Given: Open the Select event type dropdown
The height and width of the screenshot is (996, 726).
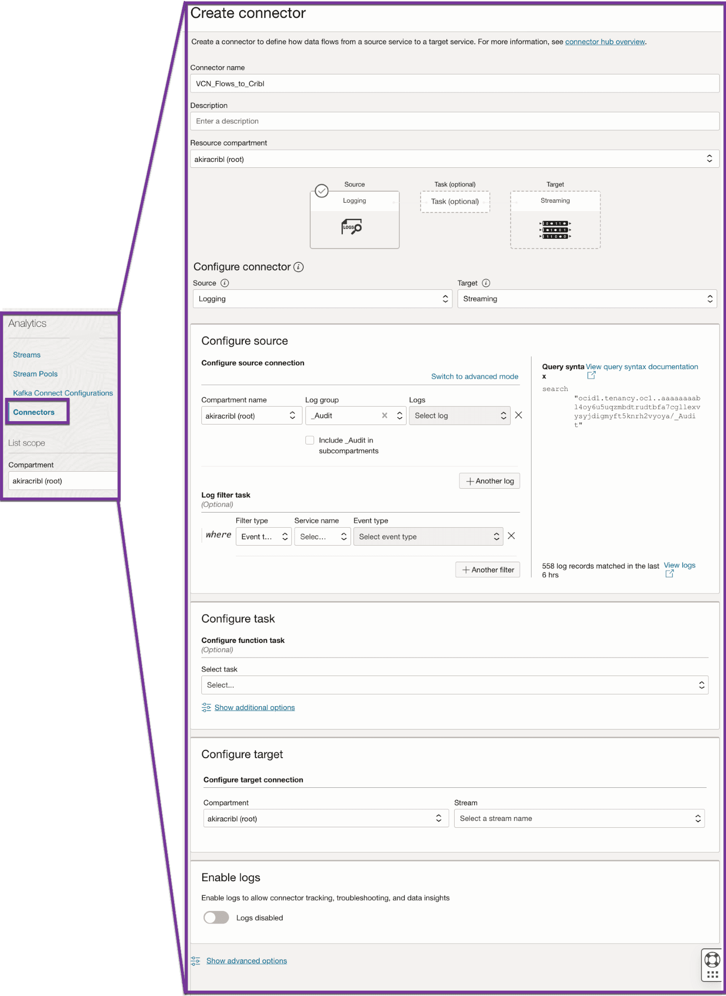Looking at the screenshot, I should click(x=428, y=537).
